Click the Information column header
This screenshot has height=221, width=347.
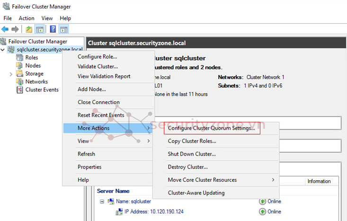pos(319,181)
